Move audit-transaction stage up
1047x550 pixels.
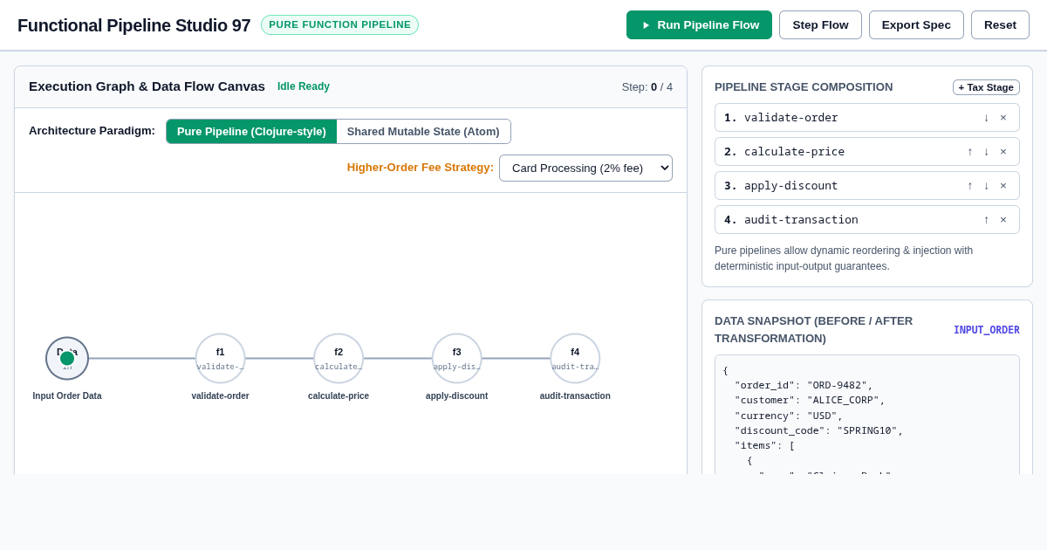click(x=987, y=220)
